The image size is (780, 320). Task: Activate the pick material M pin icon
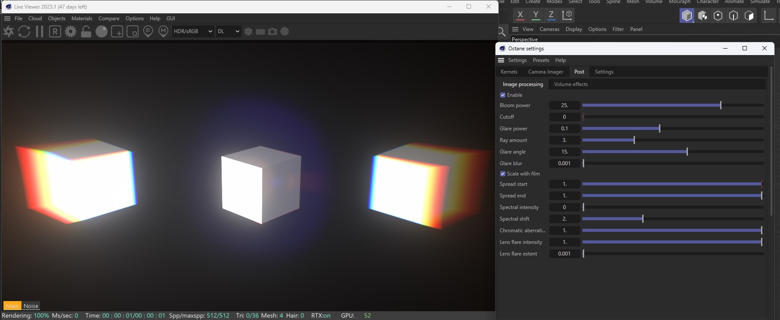pyautogui.click(x=163, y=31)
